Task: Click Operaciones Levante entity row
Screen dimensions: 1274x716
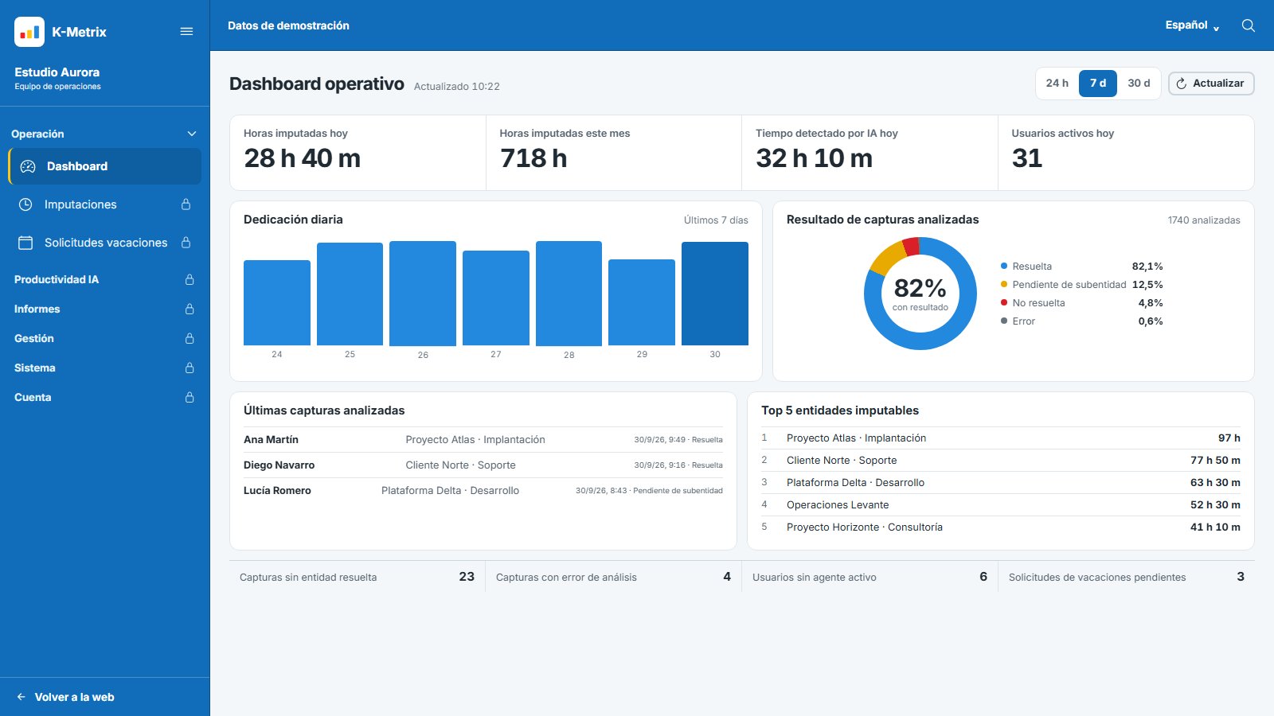Action: point(1001,505)
